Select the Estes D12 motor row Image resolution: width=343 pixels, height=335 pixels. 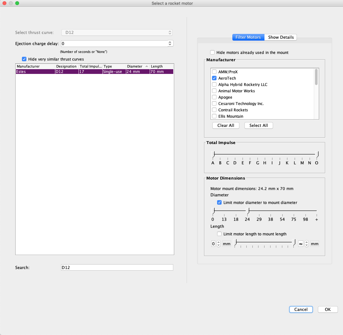tap(64, 71)
